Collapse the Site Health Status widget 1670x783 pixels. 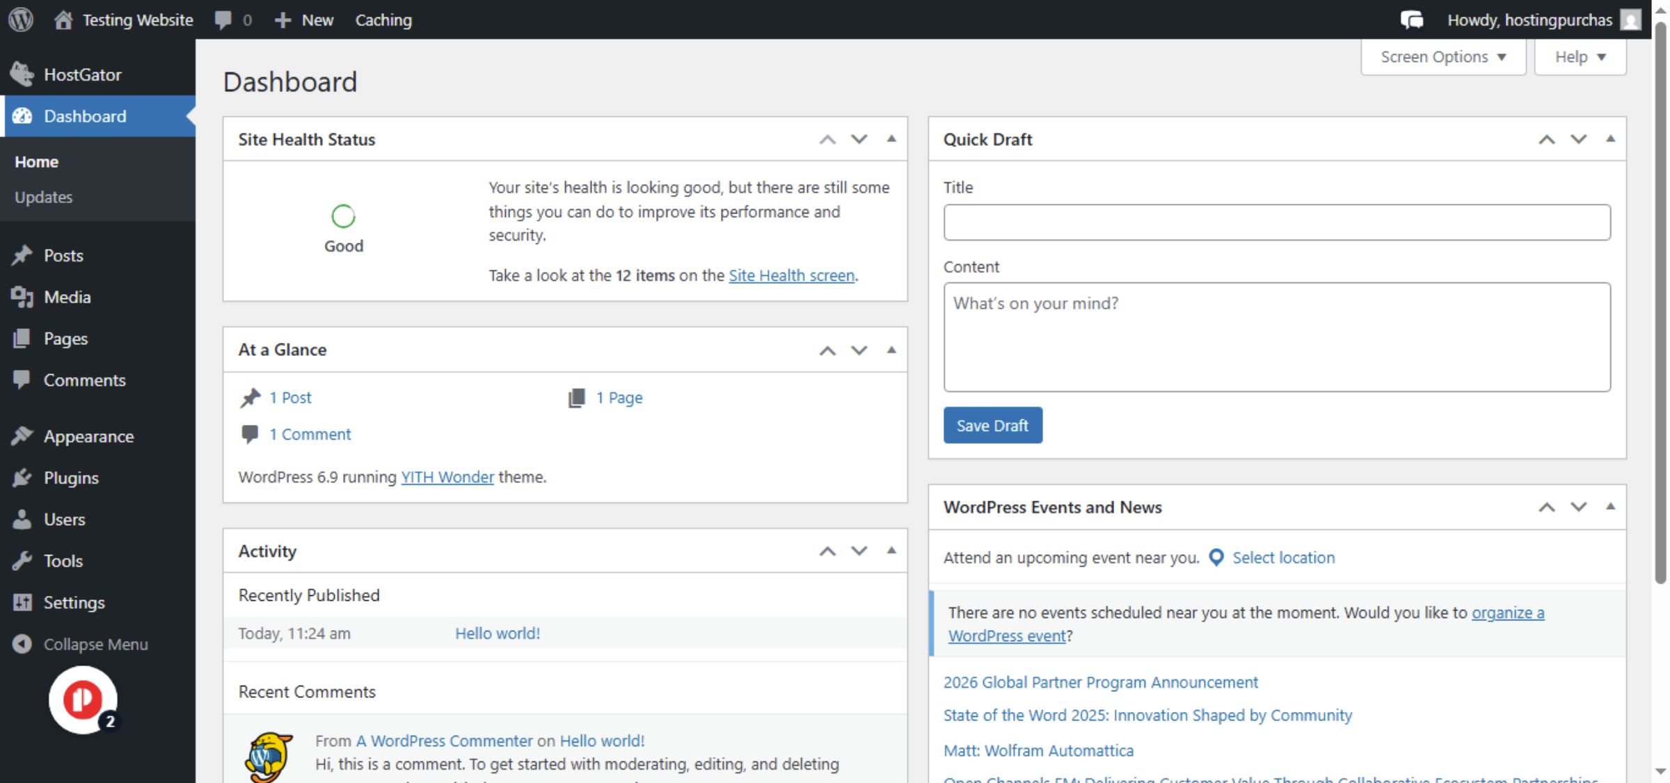click(x=891, y=139)
